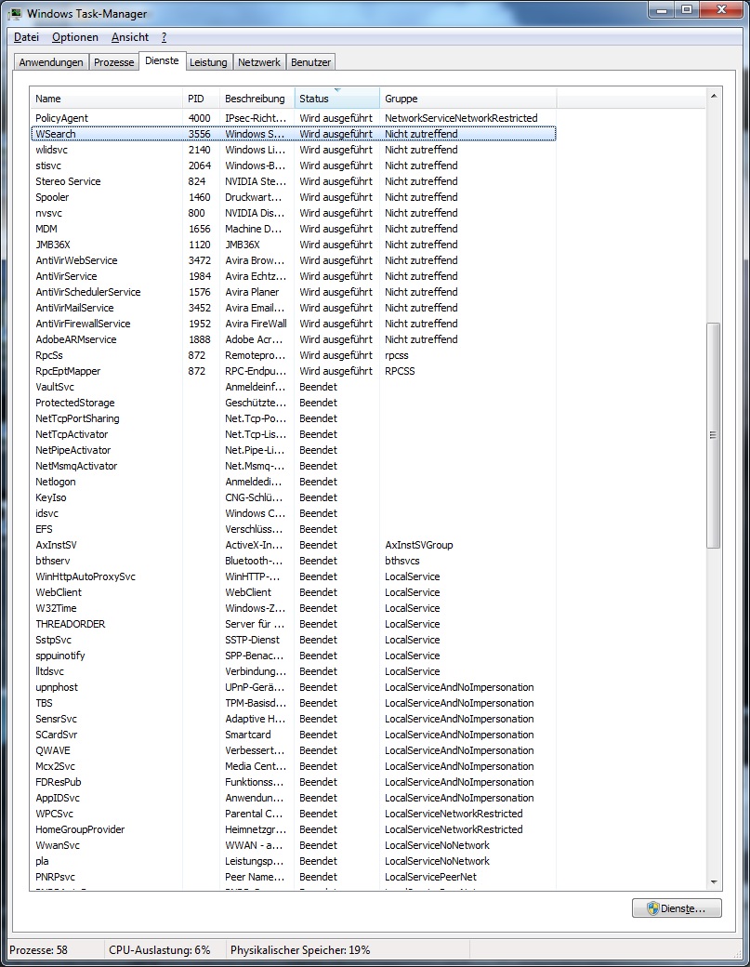Select the AdobeARMservice row

pyautogui.click(x=294, y=339)
